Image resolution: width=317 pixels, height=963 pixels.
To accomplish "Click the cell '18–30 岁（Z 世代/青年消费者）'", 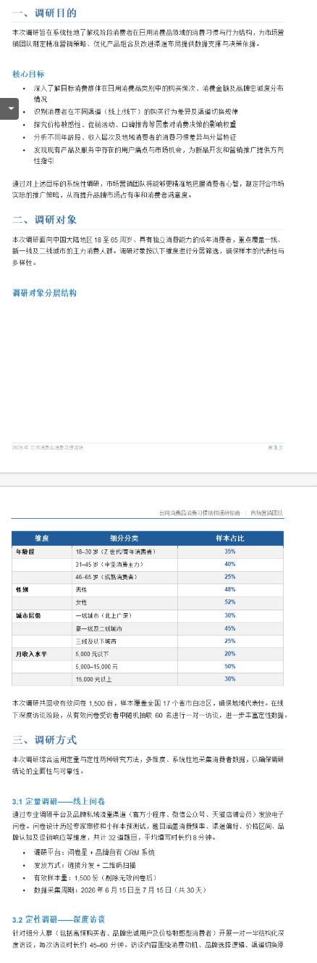I will click(x=117, y=552).
